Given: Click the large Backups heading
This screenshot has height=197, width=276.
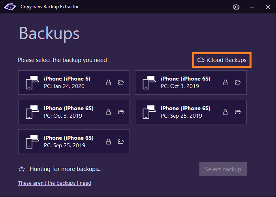Looking at the screenshot, I should click(49, 34).
